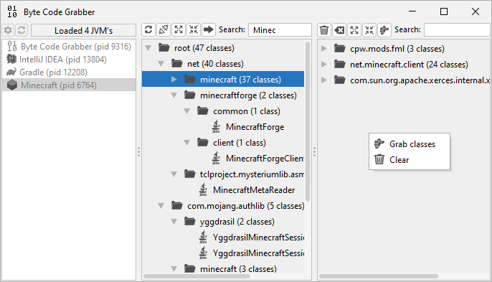Collapse the com.mojang.authlib (5 classes) node
This screenshot has width=492, height=282.
click(x=161, y=206)
